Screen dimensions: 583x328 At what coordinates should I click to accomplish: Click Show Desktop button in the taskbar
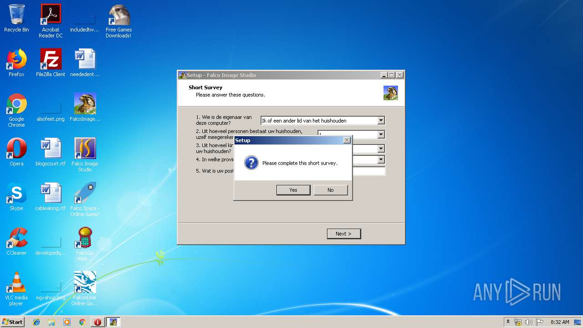tap(578, 322)
